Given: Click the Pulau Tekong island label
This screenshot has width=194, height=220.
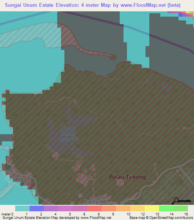Looking at the screenshot, I should 127,177.
